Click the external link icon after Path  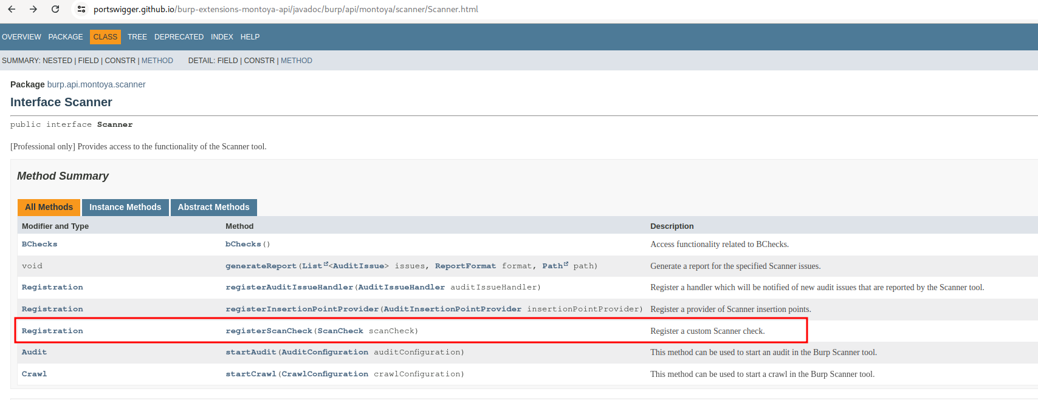click(x=566, y=264)
